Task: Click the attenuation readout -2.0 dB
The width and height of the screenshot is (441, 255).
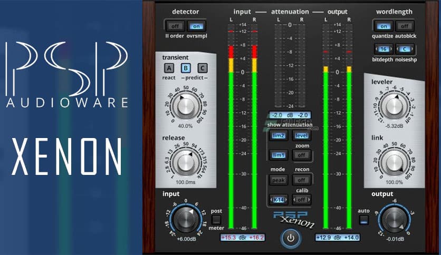Action: (x=290, y=115)
